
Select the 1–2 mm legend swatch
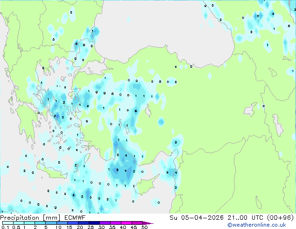click(29, 223)
